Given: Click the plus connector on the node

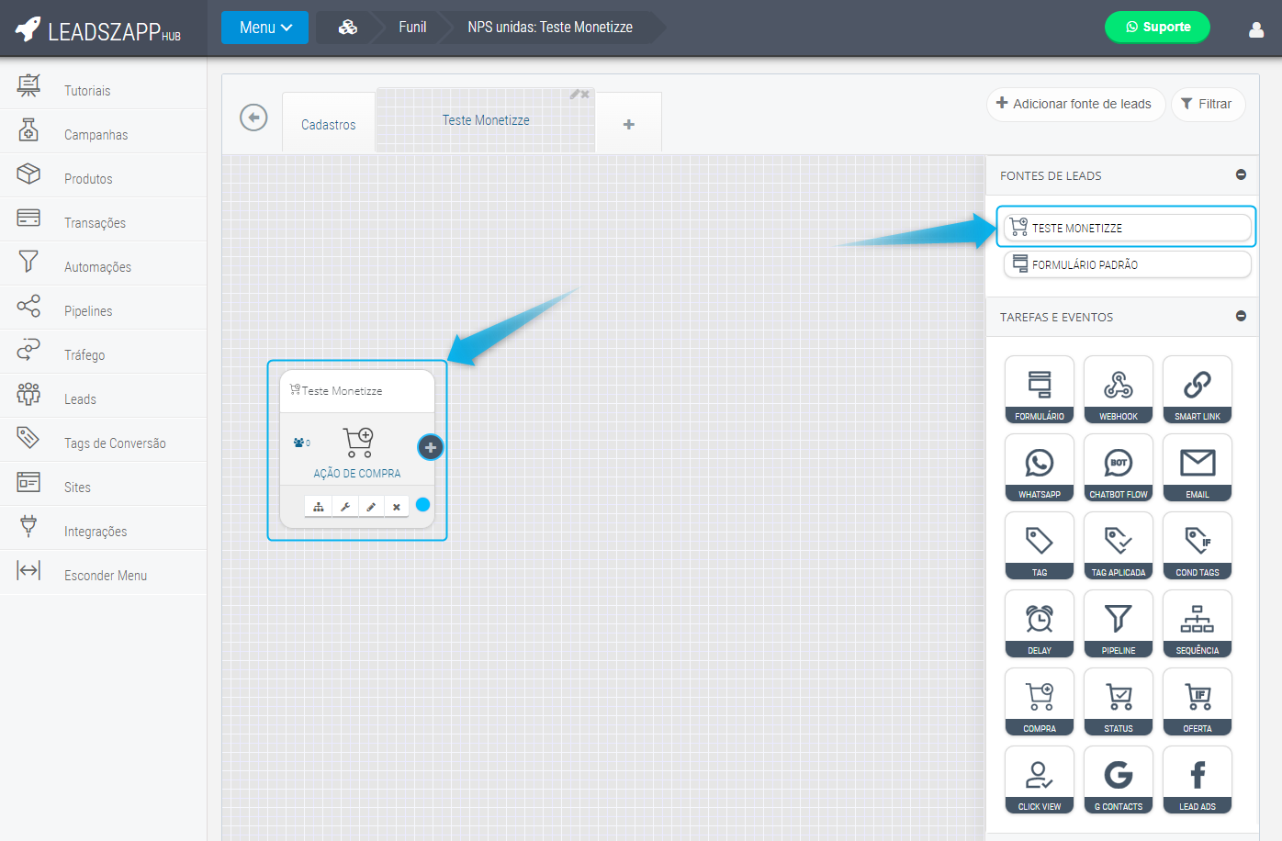Looking at the screenshot, I should click(x=430, y=447).
